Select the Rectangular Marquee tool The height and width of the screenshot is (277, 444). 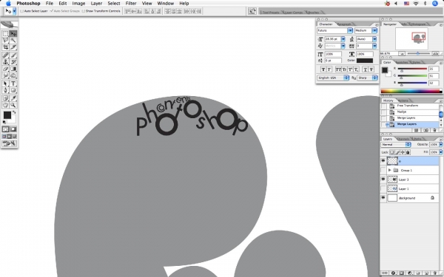pyautogui.click(x=5, y=34)
